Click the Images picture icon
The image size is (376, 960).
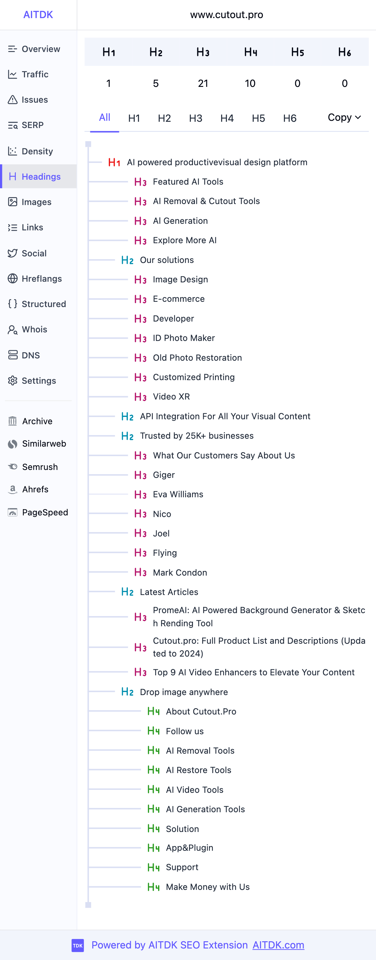pos(13,202)
